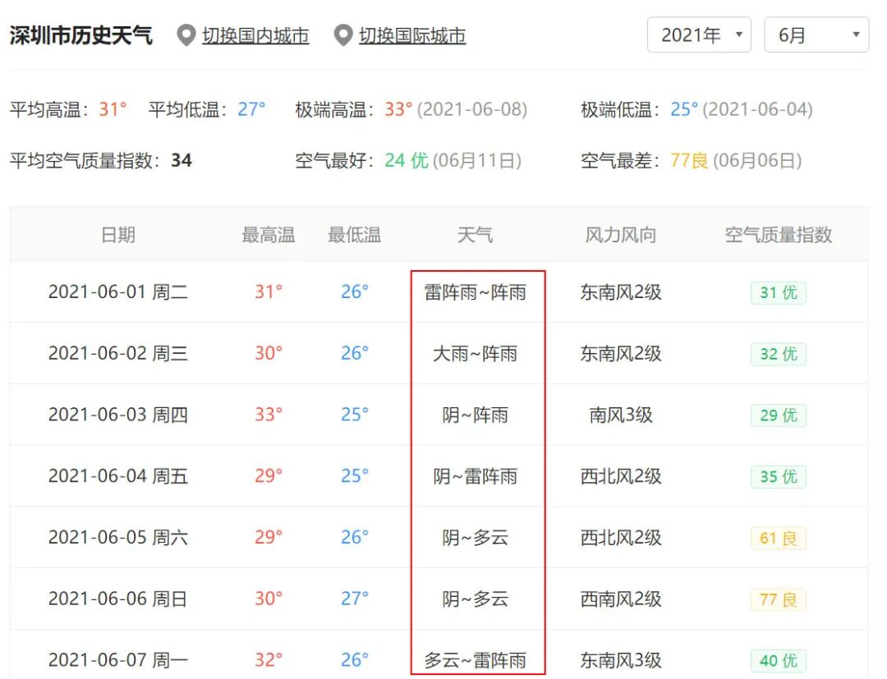Select the 2021-06-05 周六 date cell
Viewport: 887px width, 679px height.
pos(118,538)
